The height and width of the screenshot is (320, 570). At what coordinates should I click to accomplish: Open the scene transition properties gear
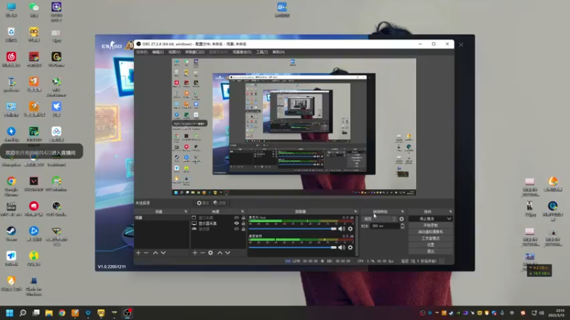[x=402, y=219]
